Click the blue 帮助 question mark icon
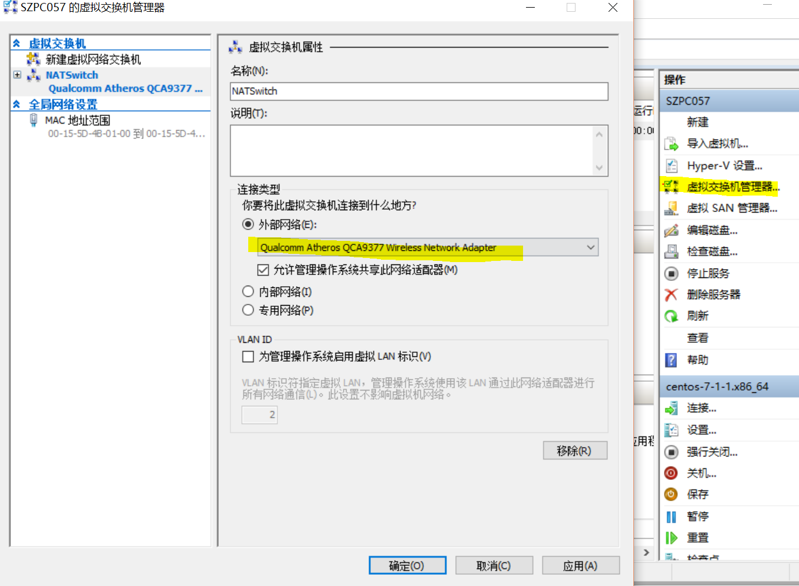799x586 pixels. tap(671, 360)
